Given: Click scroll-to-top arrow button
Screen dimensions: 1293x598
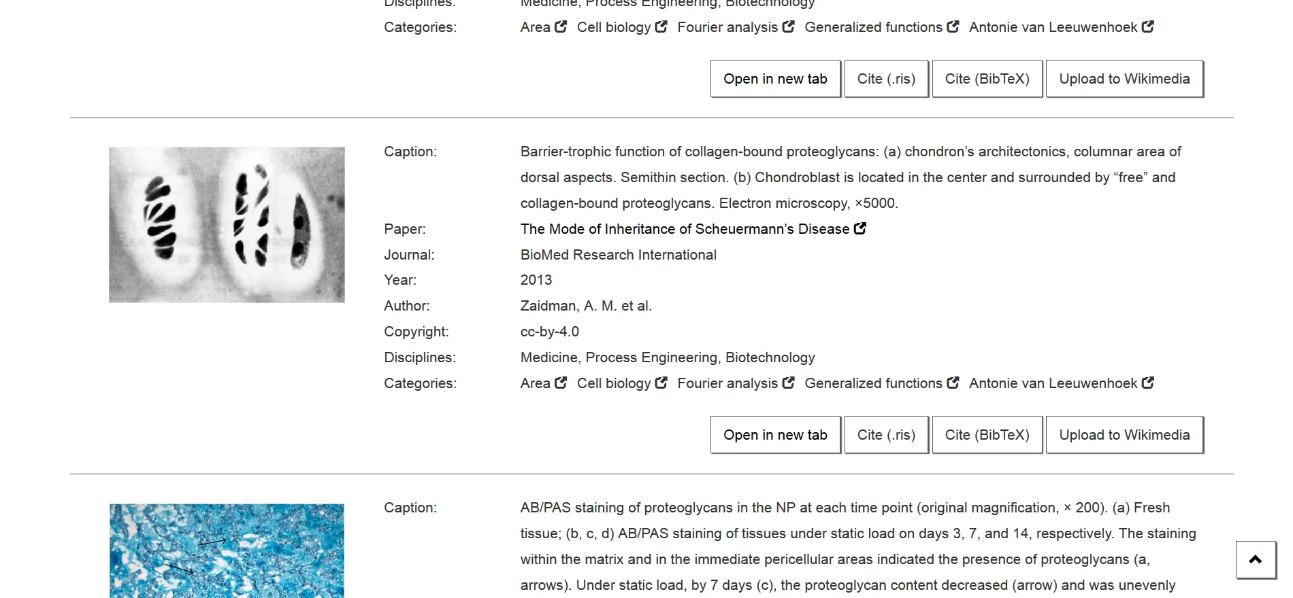Looking at the screenshot, I should coord(1256,560).
